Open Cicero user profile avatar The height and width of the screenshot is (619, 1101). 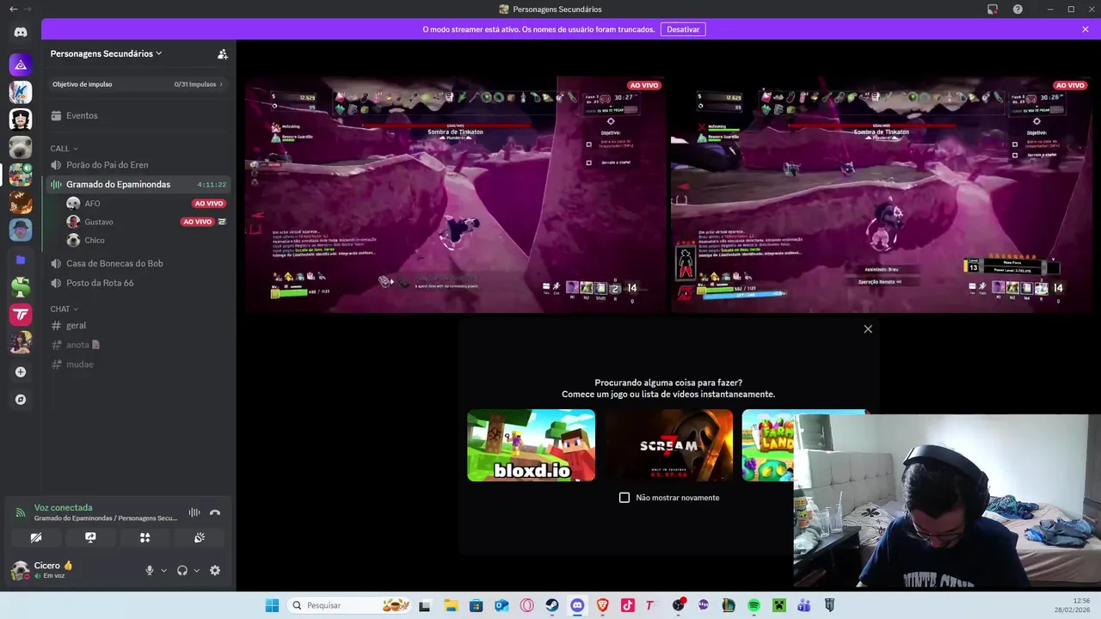[x=20, y=570]
